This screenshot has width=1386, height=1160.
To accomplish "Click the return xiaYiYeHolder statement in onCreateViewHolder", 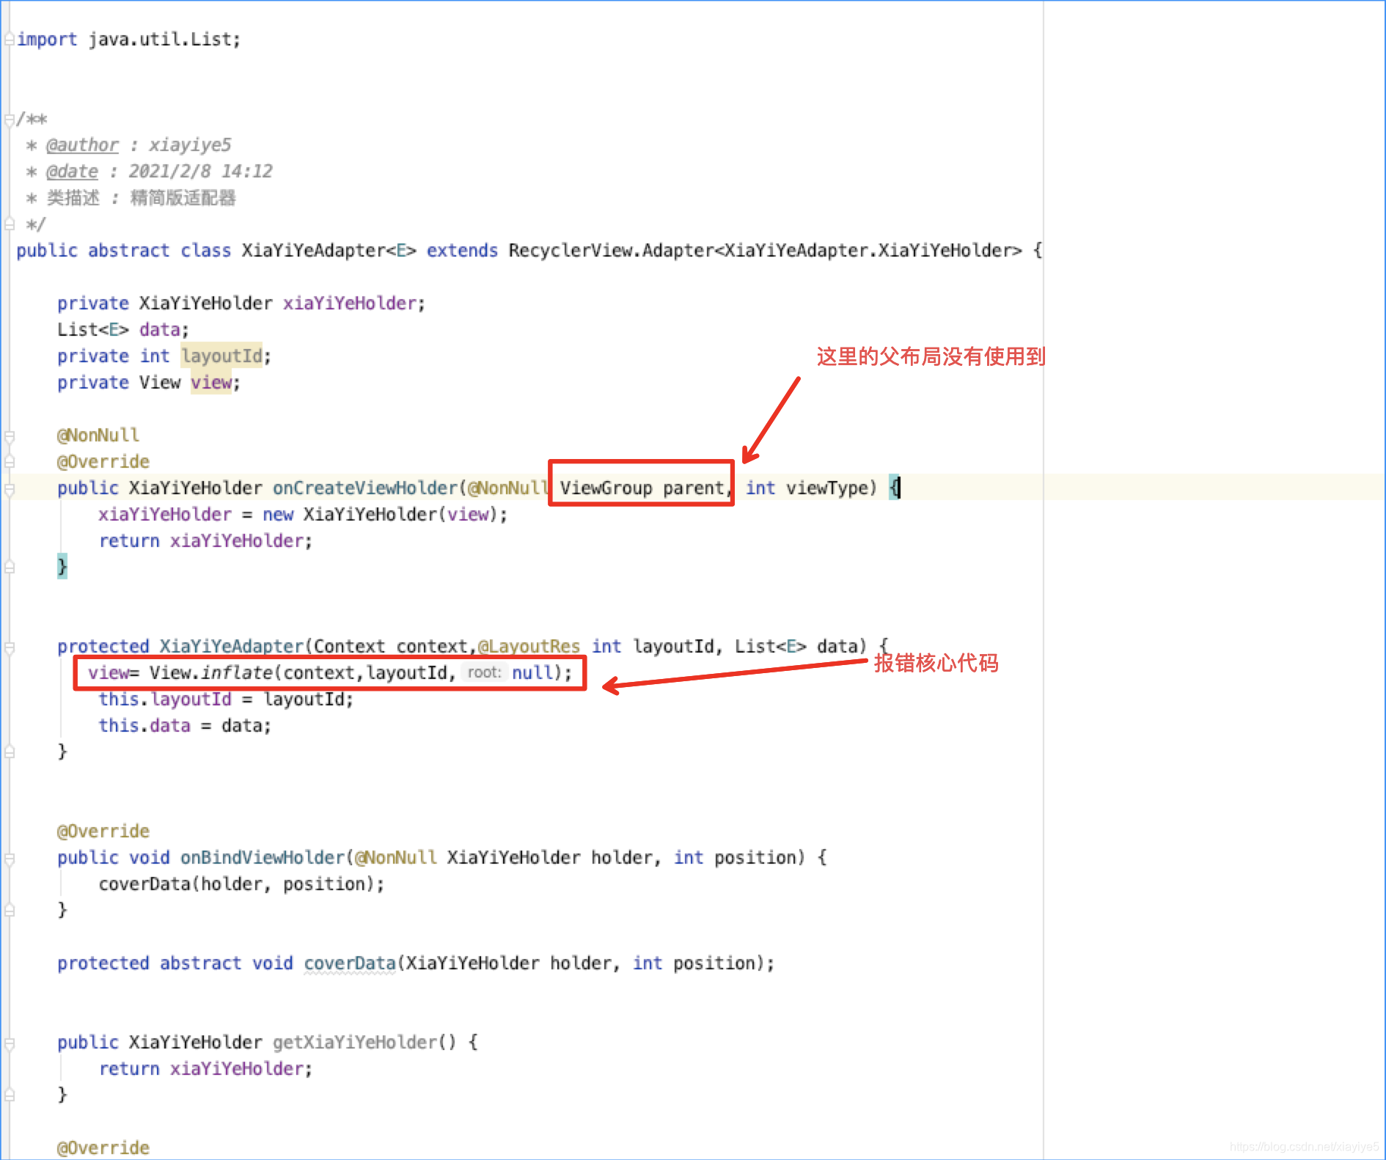I will (x=205, y=541).
